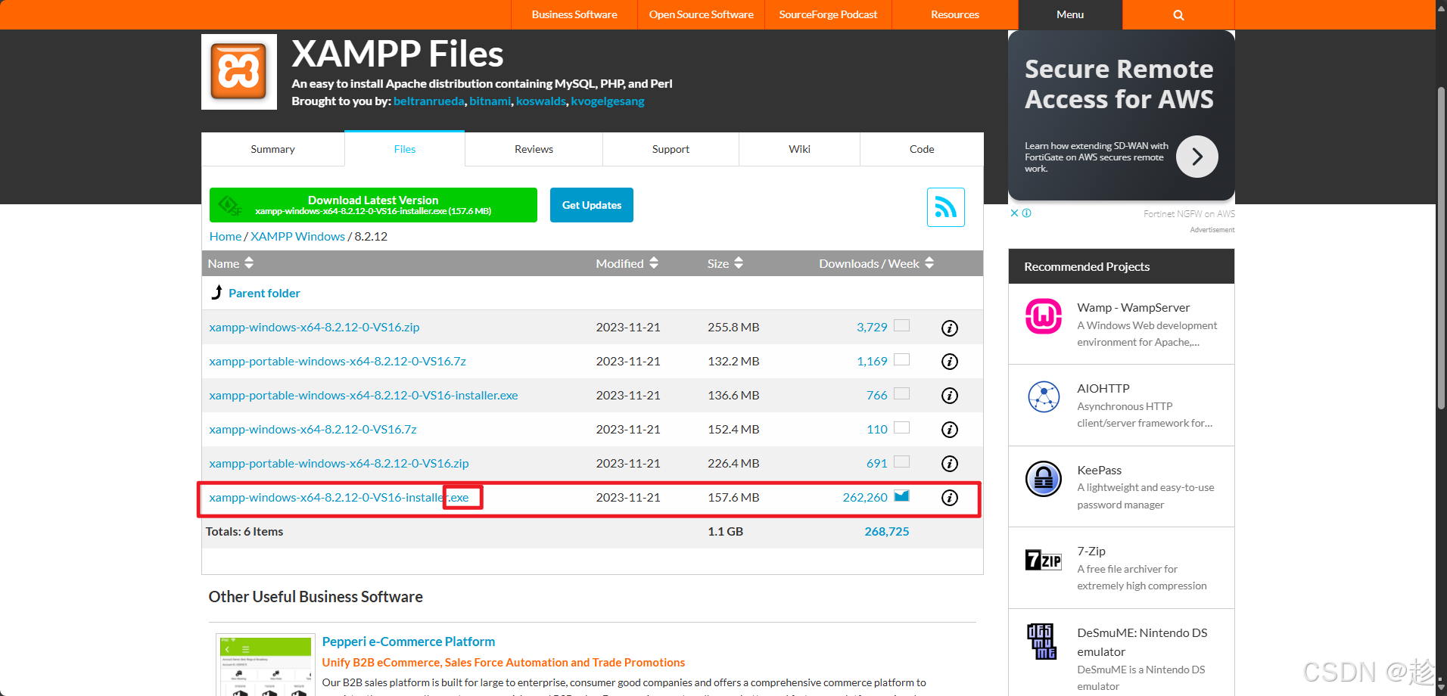Click the ad arrow circle button
The height and width of the screenshot is (696, 1447).
point(1197,157)
